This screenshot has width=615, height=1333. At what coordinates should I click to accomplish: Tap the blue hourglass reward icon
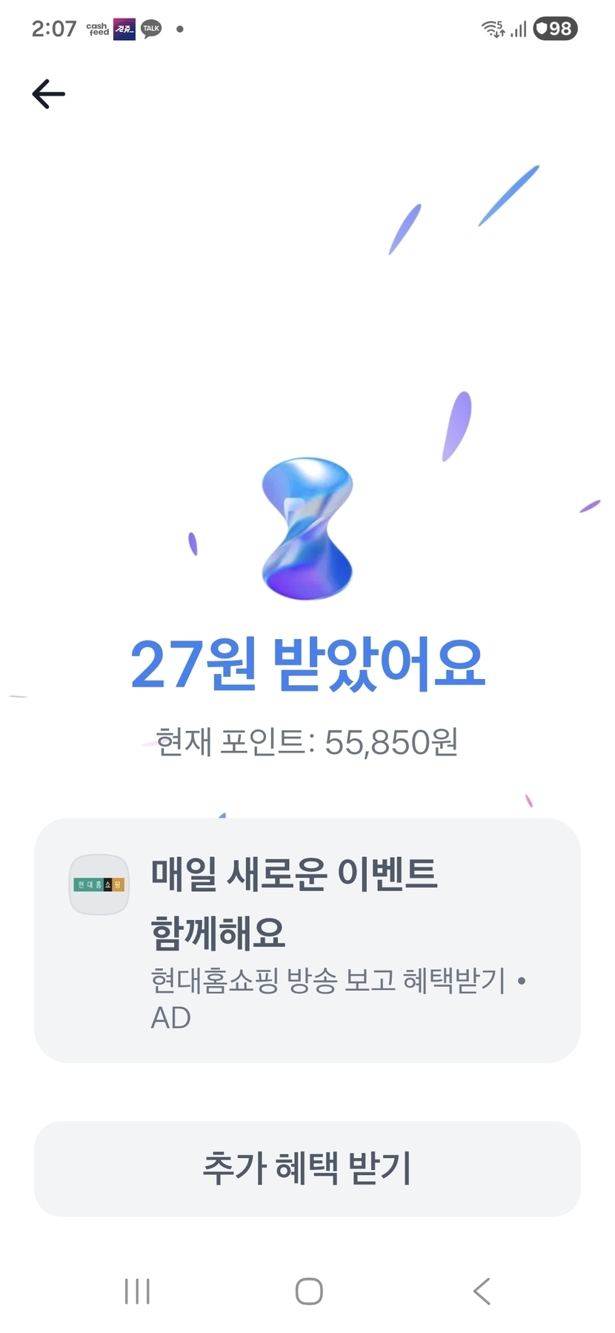307,528
